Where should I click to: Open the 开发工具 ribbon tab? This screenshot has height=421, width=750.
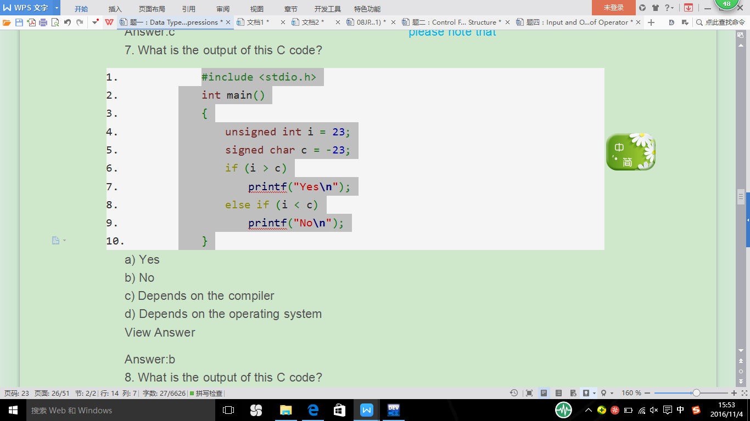pos(328,9)
